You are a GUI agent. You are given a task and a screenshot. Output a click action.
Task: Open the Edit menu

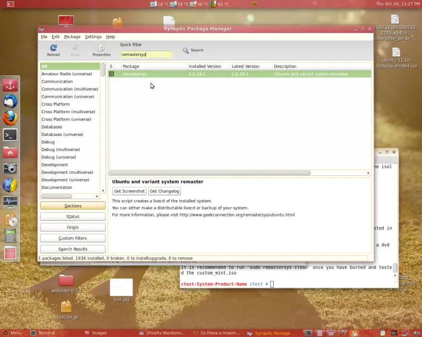click(x=56, y=37)
